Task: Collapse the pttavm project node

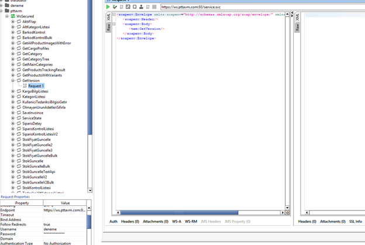Action: click(x=2, y=11)
